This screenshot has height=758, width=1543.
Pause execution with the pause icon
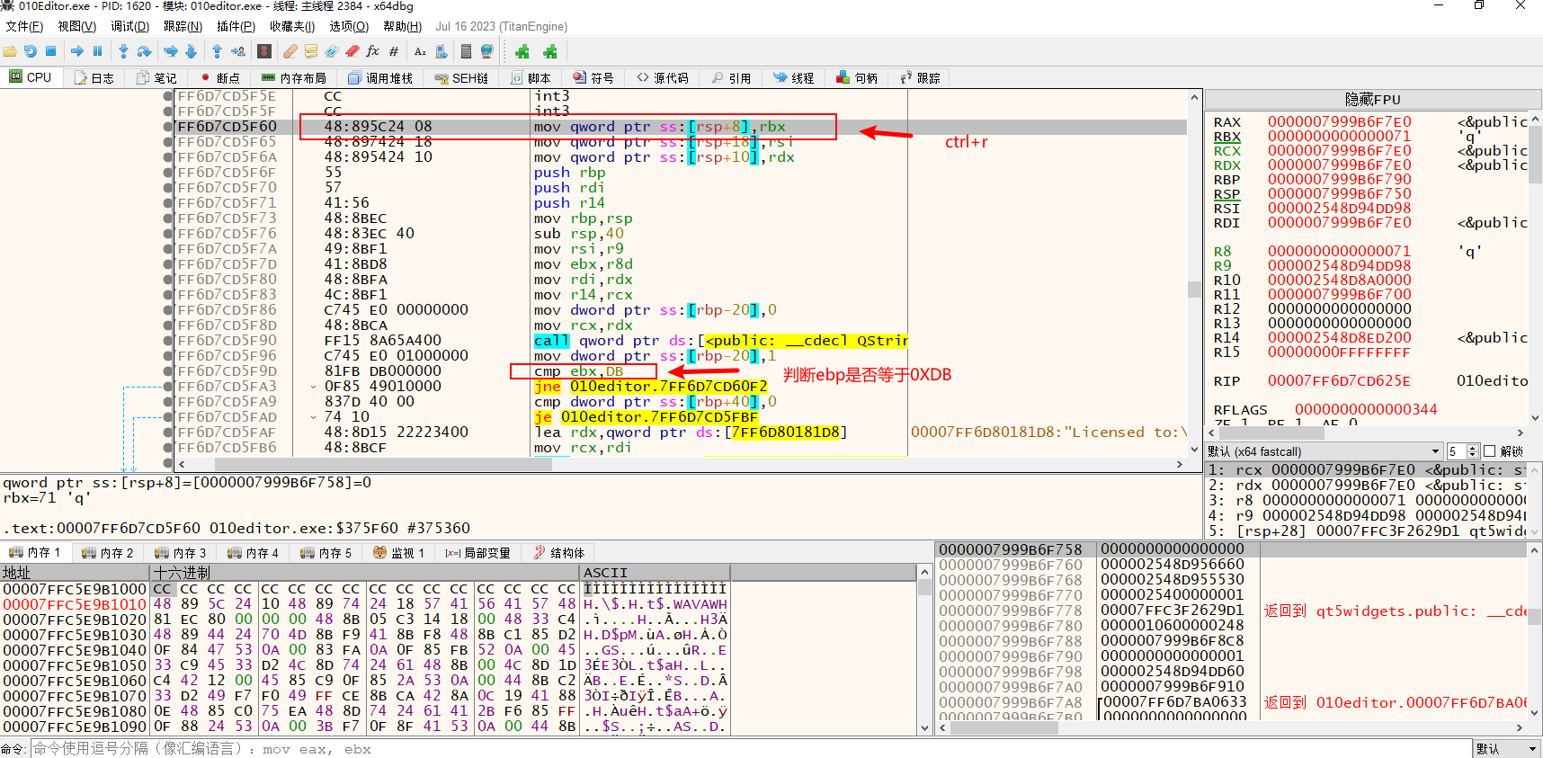(97, 51)
